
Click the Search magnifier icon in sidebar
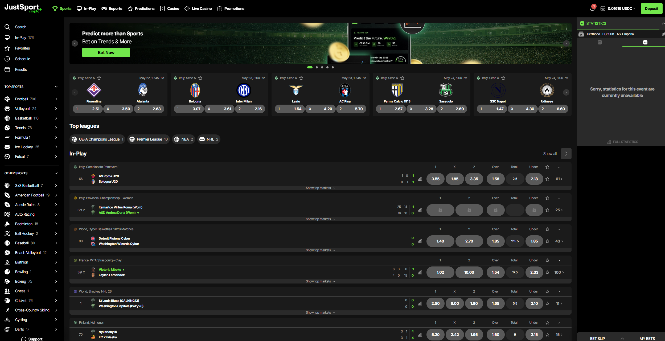7,27
